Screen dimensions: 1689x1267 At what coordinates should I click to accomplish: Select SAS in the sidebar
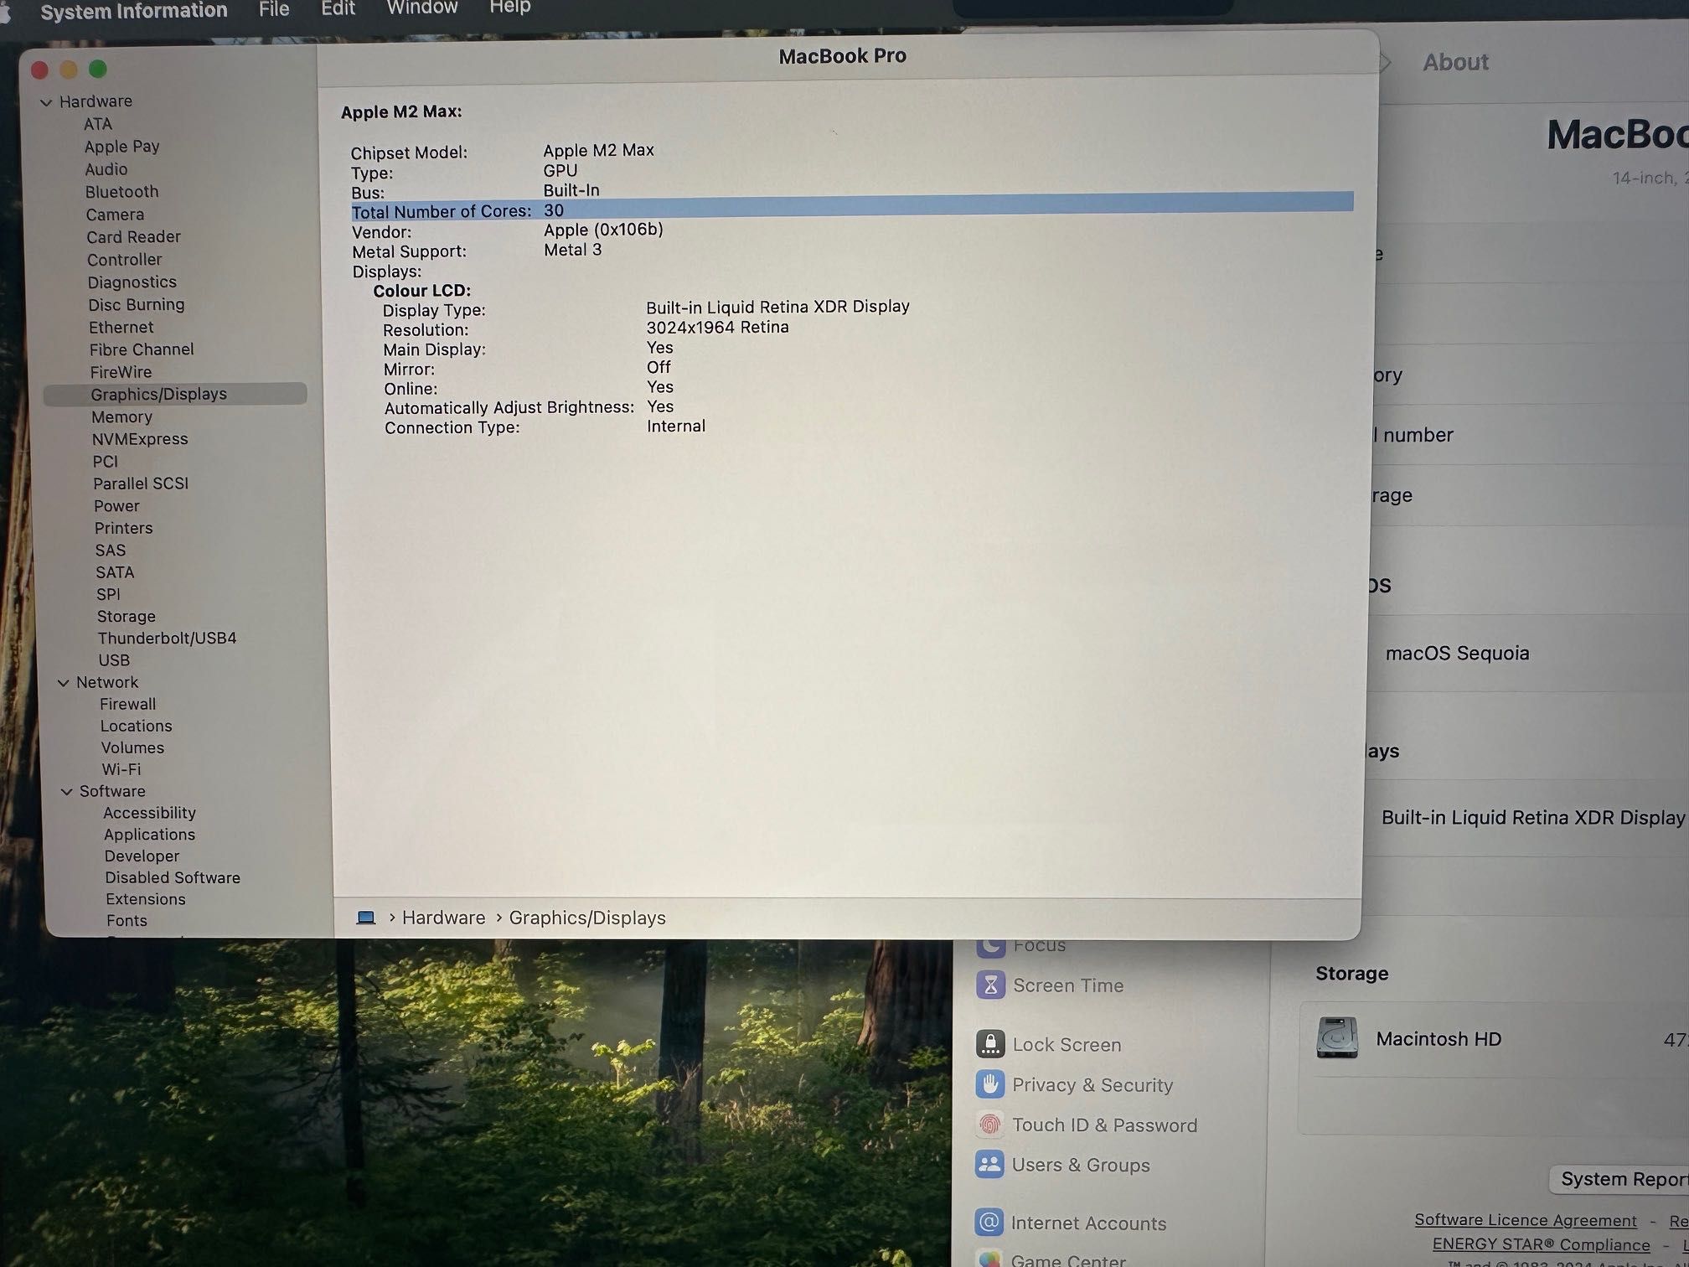coord(111,551)
